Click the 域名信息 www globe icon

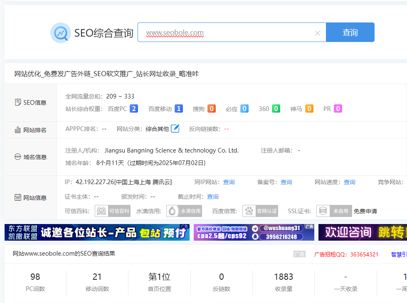(17, 157)
